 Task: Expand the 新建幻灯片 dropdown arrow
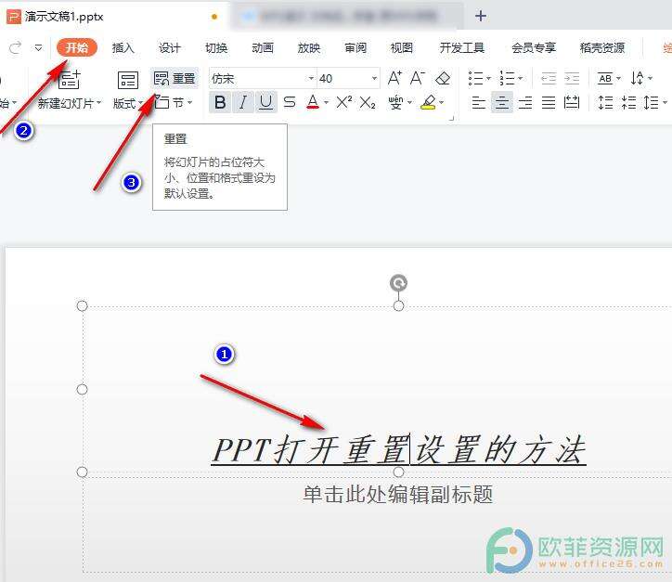(x=99, y=103)
